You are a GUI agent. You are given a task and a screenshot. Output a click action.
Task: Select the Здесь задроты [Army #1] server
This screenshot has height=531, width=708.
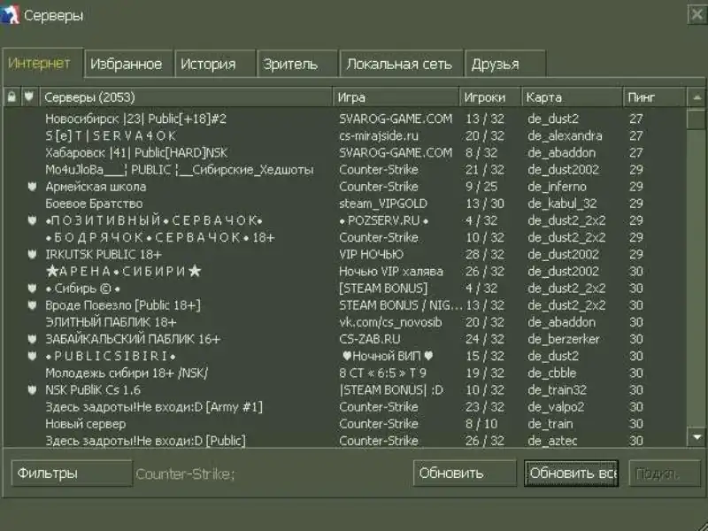tap(345, 407)
